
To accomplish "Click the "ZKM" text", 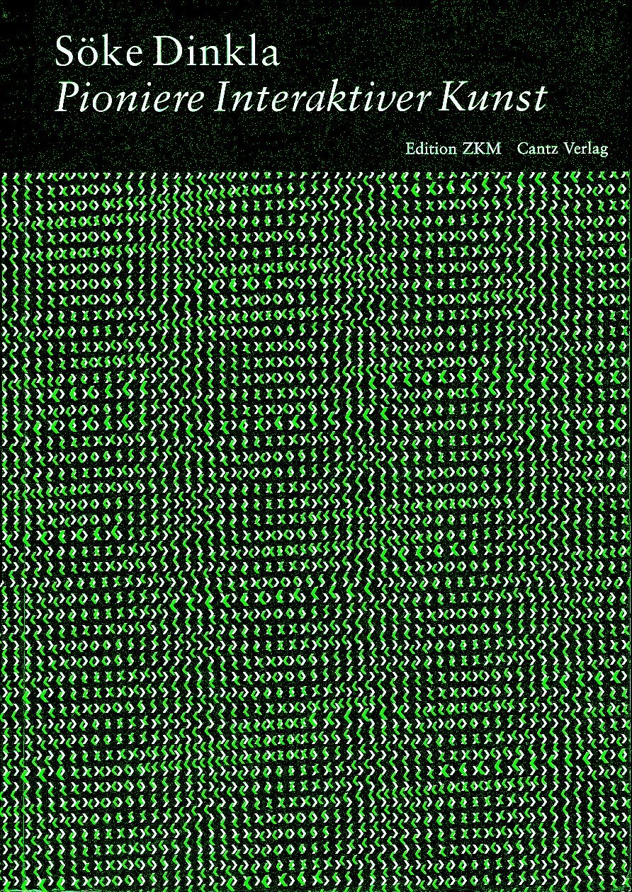I will click(483, 150).
